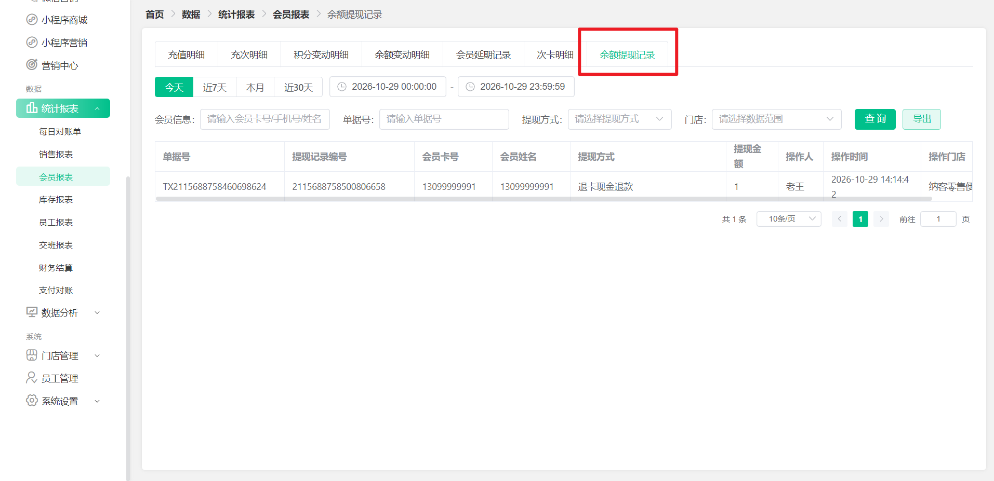Click the 会员信息 input field
Image resolution: width=994 pixels, height=481 pixels.
[x=265, y=119]
